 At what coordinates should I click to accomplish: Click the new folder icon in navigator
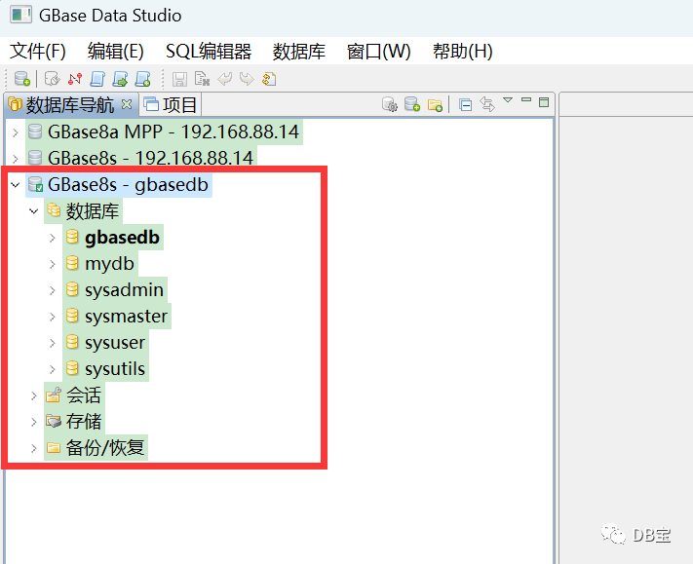point(435,104)
